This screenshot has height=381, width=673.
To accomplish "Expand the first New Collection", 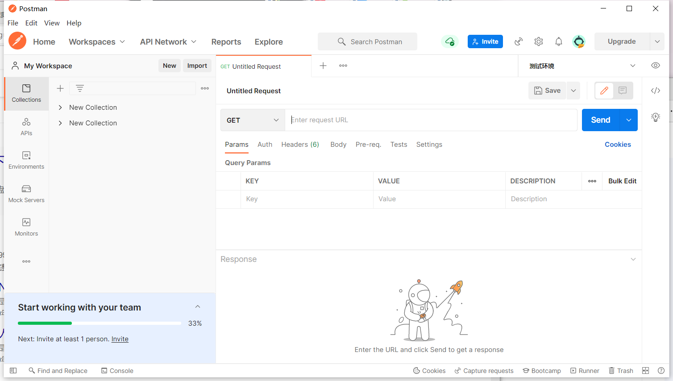I will point(60,108).
